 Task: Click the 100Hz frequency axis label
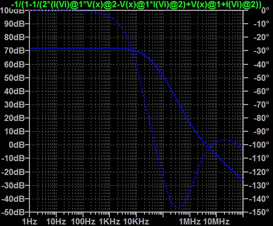click(x=84, y=222)
